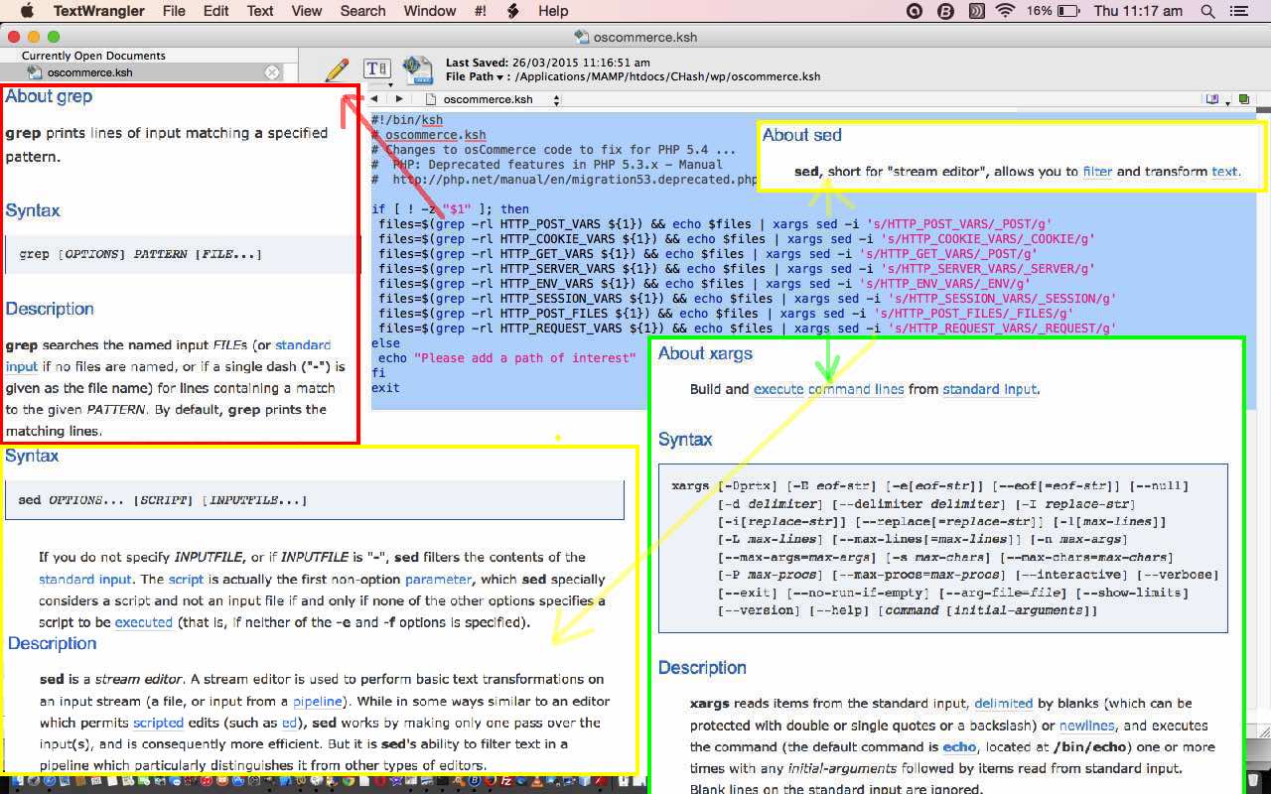
Task: Expand the File Path dropdown
Action: [x=479, y=76]
